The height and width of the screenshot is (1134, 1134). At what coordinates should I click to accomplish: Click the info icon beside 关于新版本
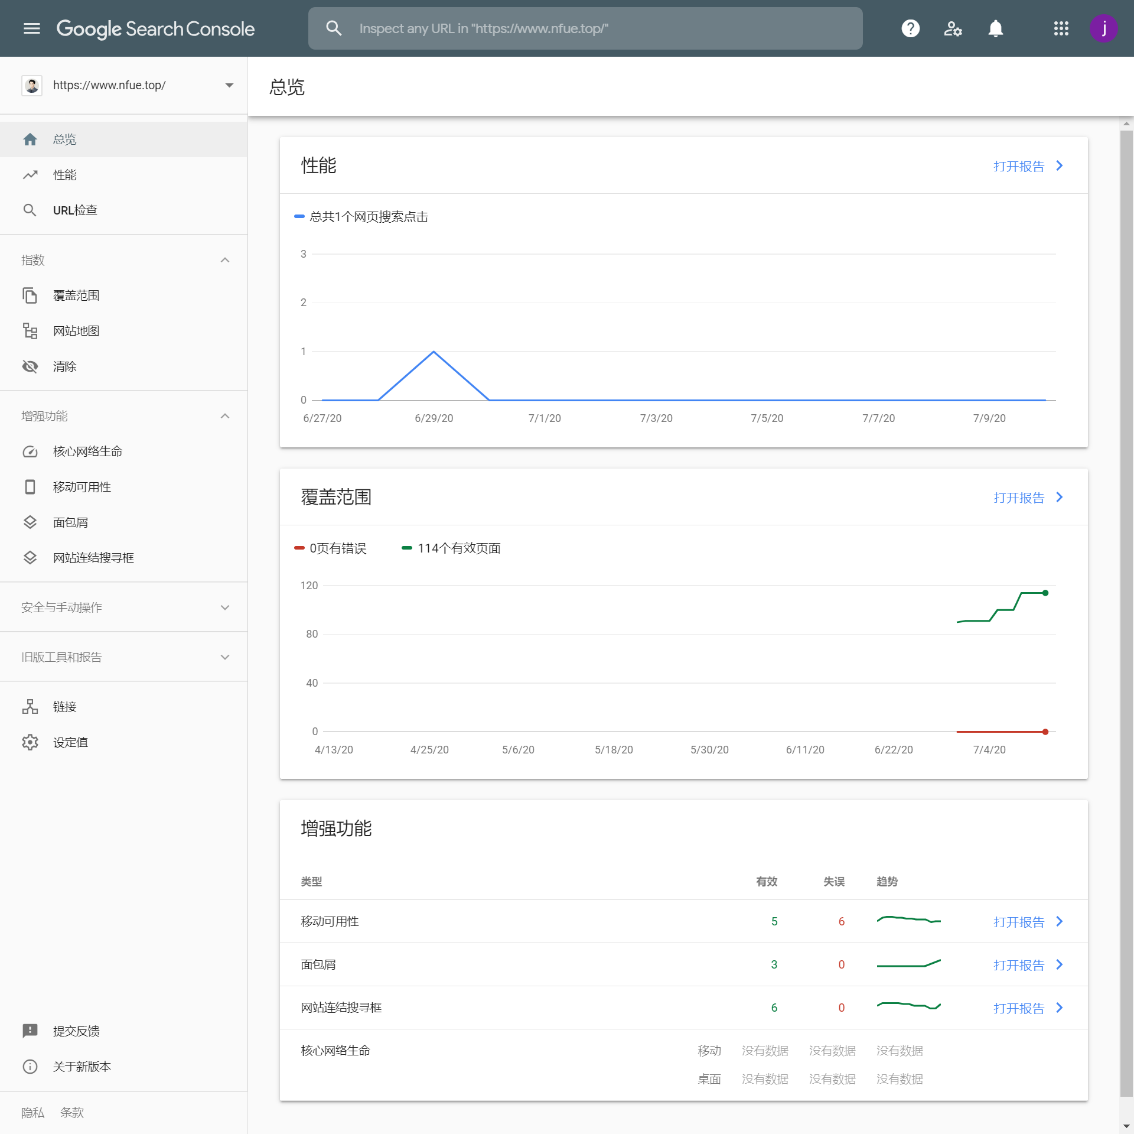pos(30,1067)
